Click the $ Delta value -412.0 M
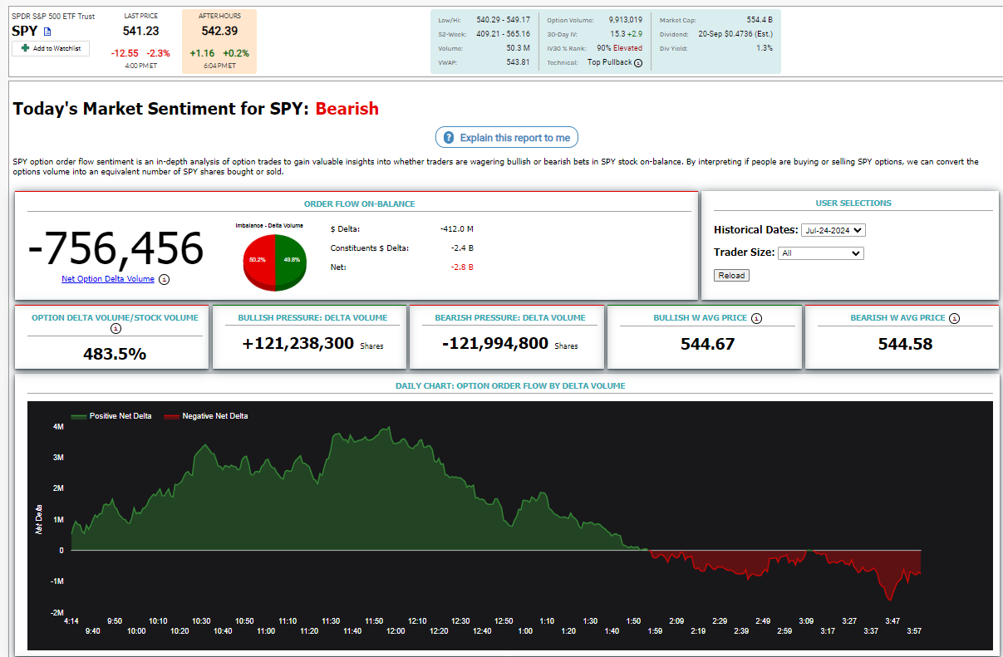This screenshot has width=1003, height=657. pos(457,228)
